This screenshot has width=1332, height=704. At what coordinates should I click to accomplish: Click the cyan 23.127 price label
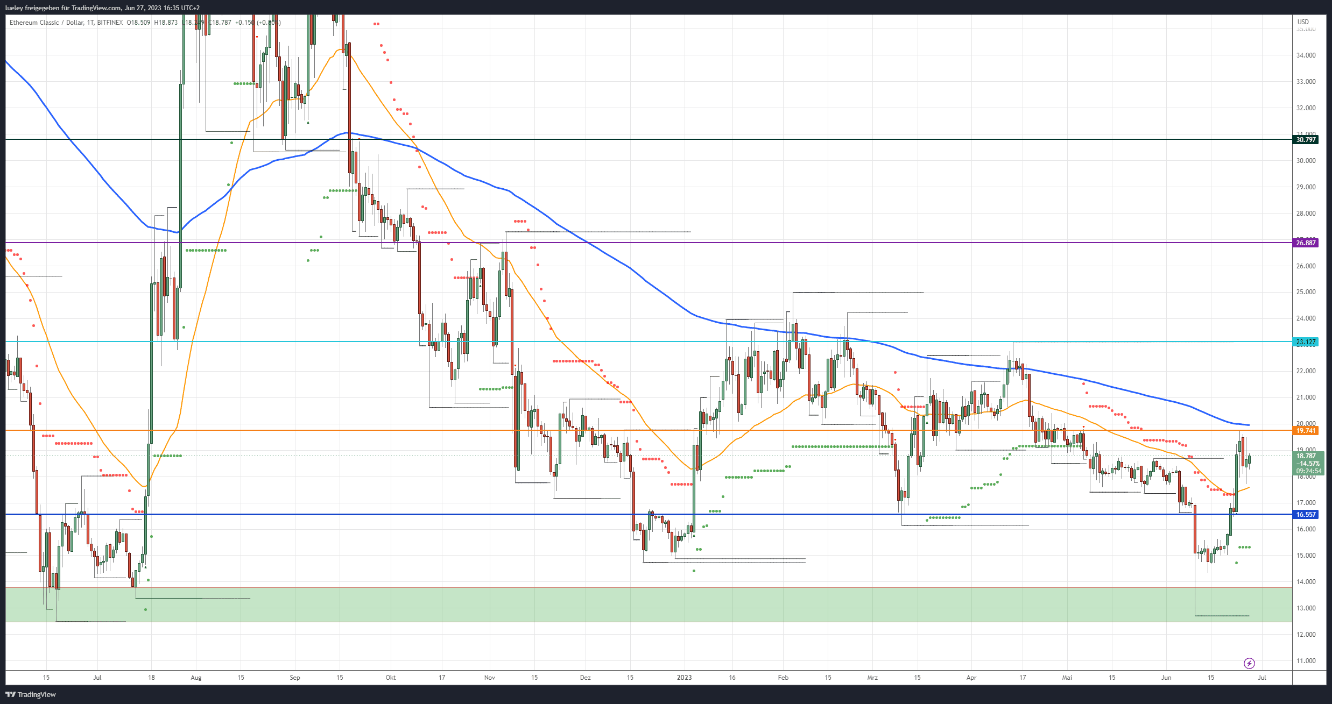click(x=1306, y=342)
